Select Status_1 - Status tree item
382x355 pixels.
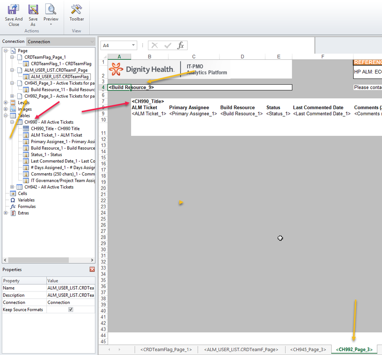[x=46, y=155]
